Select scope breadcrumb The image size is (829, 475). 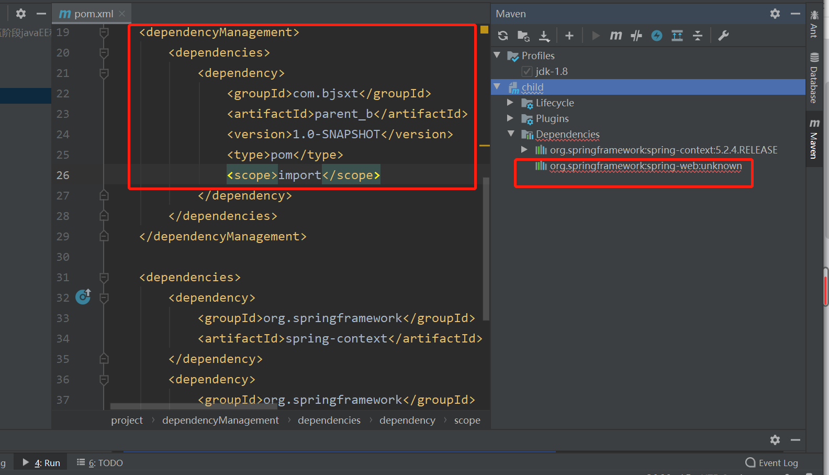click(x=467, y=420)
